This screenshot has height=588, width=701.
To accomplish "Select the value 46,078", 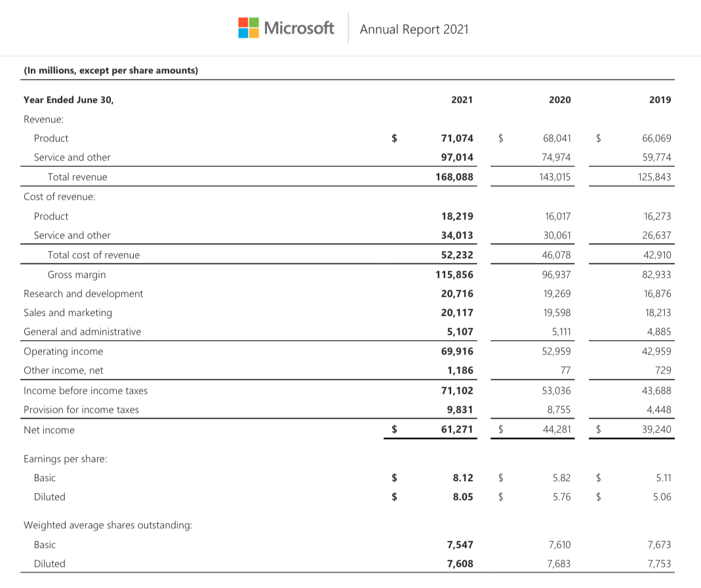I will tap(557, 255).
